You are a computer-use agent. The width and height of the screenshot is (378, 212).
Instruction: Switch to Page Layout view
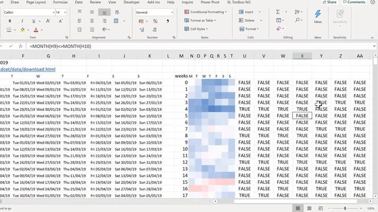(x=309, y=208)
